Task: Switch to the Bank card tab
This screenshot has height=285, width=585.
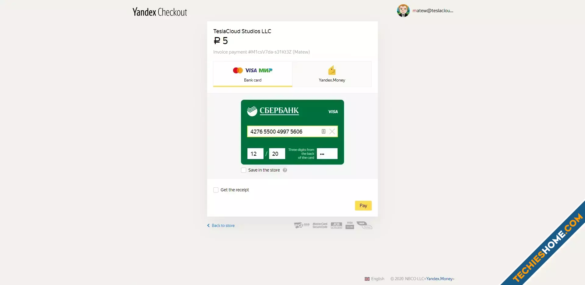Action: pos(253,74)
